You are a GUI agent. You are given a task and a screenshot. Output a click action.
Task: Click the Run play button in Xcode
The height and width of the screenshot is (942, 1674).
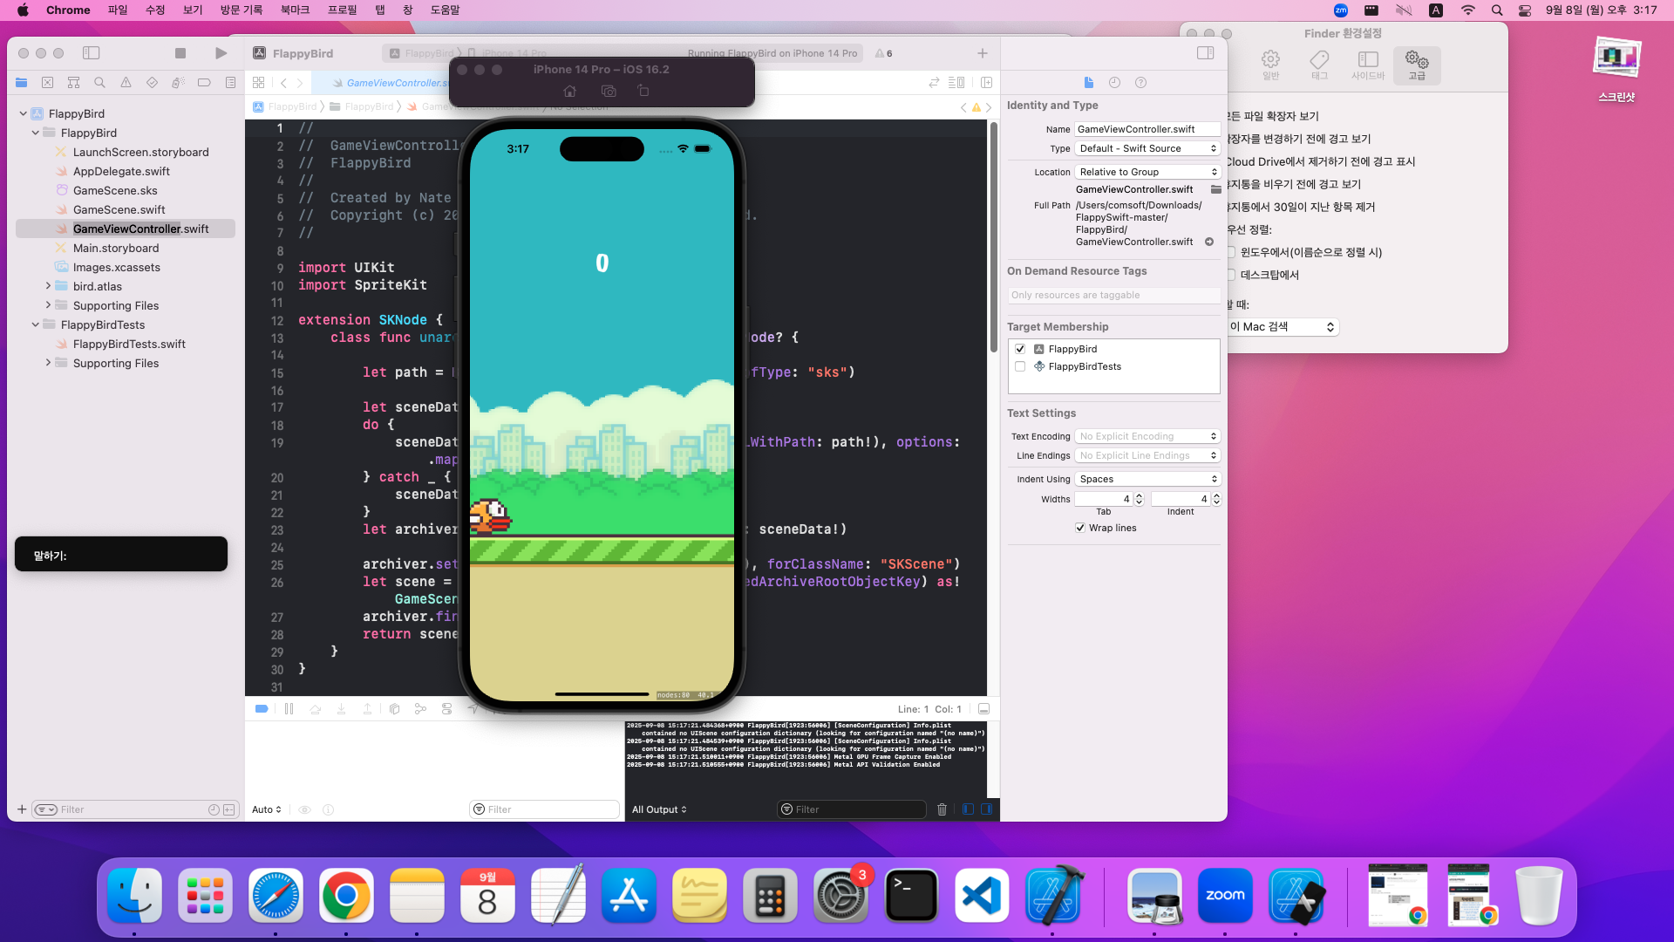tap(221, 53)
